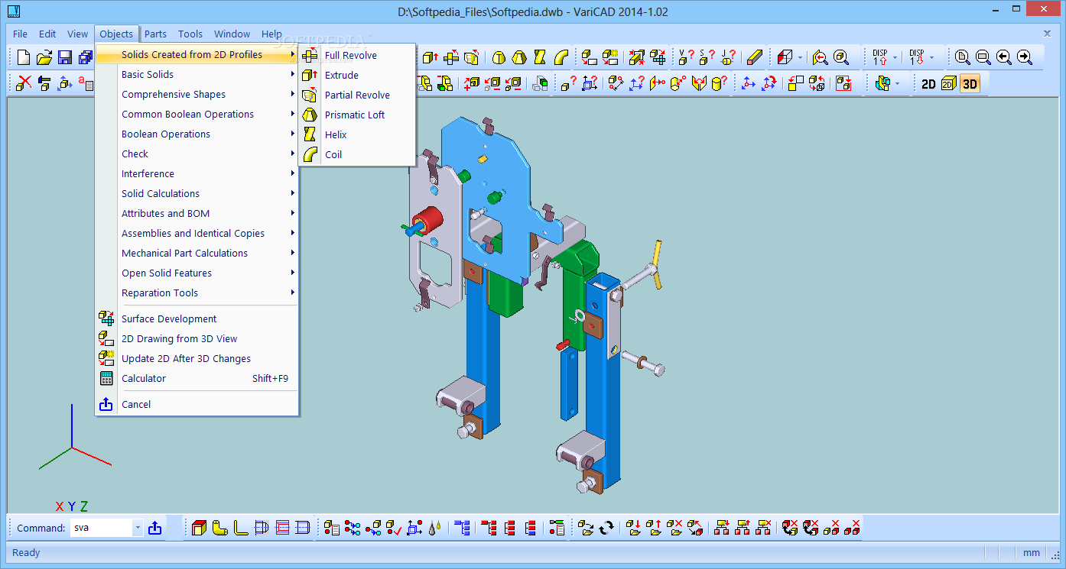The image size is (1066, 569).
Task: Click the coil shape toolbar icon
Action: coord(561,57)
